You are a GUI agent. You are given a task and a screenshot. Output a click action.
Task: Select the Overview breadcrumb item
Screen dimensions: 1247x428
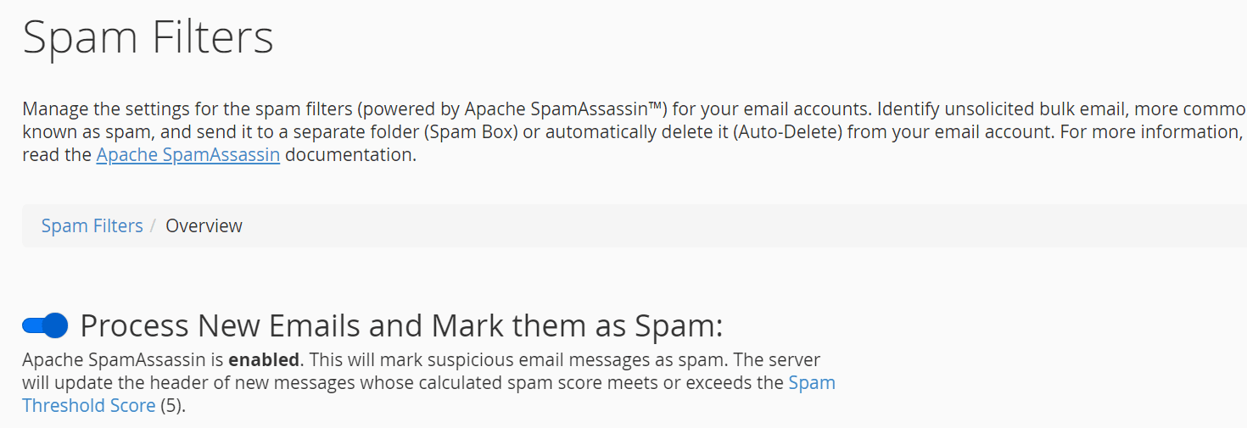pyautogui.click(x=204, y=226)
